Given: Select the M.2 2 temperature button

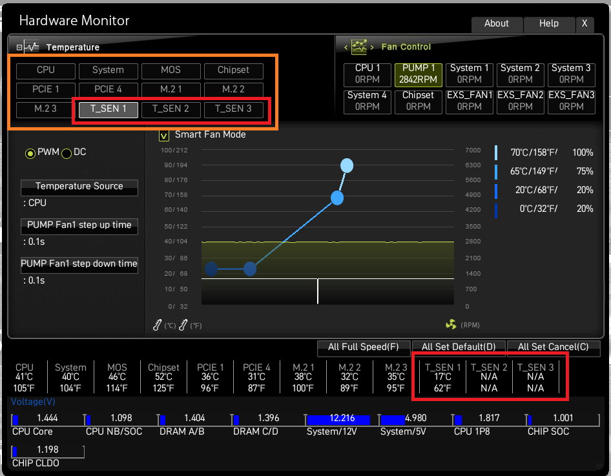Looking at the screenshot, I should pos(233,90).
